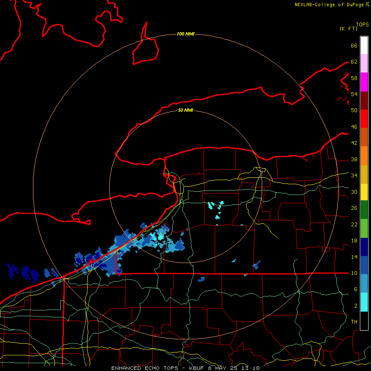This screenshot has width=371, height=371.
Task: Click the legend value 50
Action: (x=354, y=110)
